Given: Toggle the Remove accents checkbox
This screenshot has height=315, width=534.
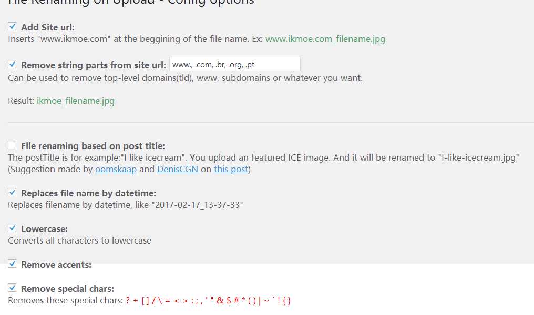Looking at the screenshot, I should [13, 264].
